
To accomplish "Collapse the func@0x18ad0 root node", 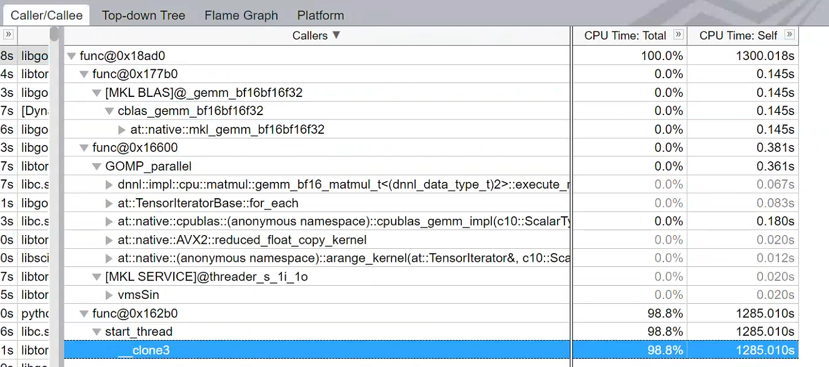I will click(x=73, y=56).
